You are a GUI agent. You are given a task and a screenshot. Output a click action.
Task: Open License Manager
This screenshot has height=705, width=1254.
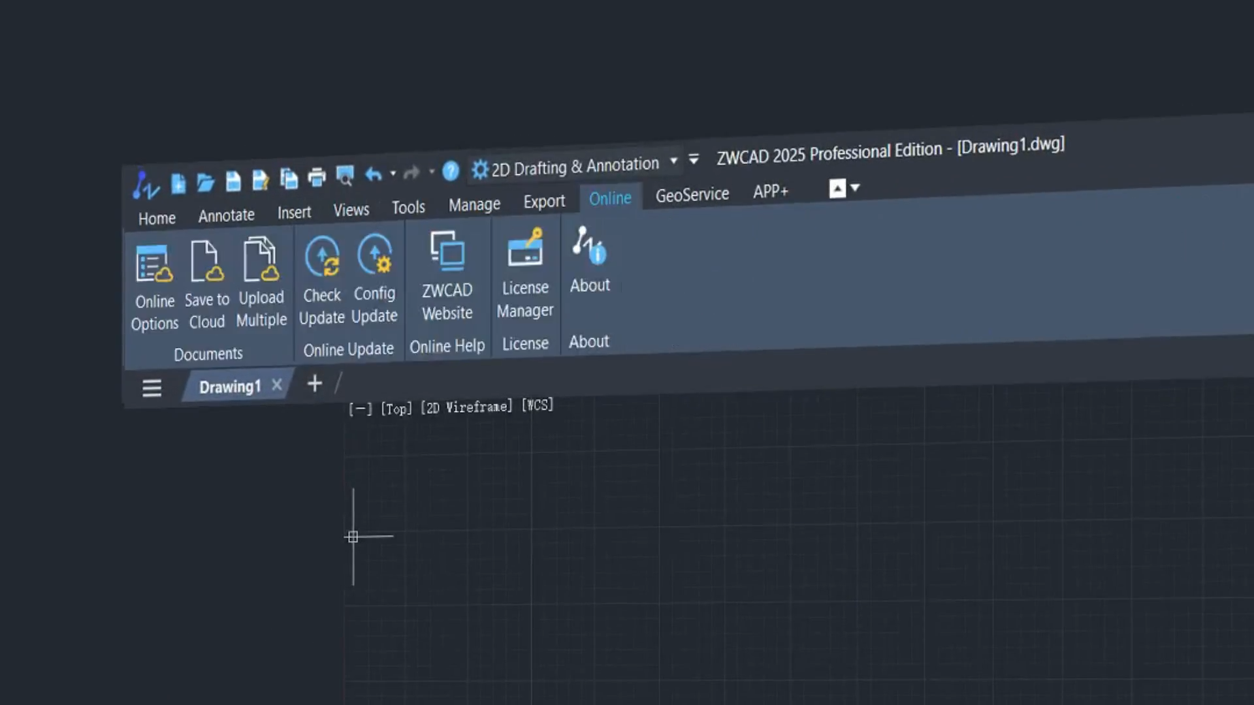click(525, 273)
